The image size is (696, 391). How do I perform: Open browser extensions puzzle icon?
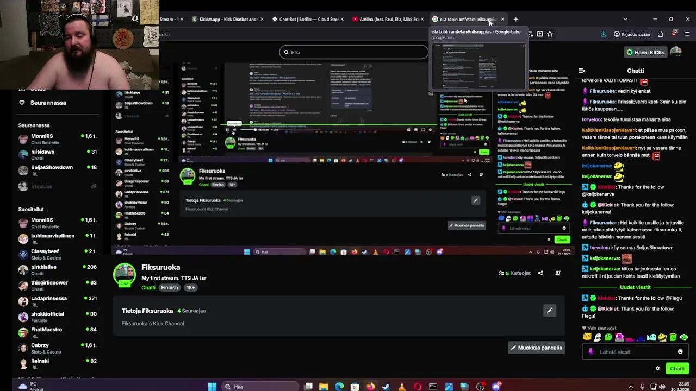click(x=660, y=34)
